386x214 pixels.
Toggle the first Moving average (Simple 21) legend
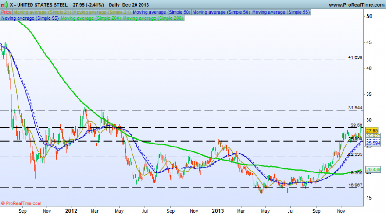pyautogui.click(x=43, y=12)
